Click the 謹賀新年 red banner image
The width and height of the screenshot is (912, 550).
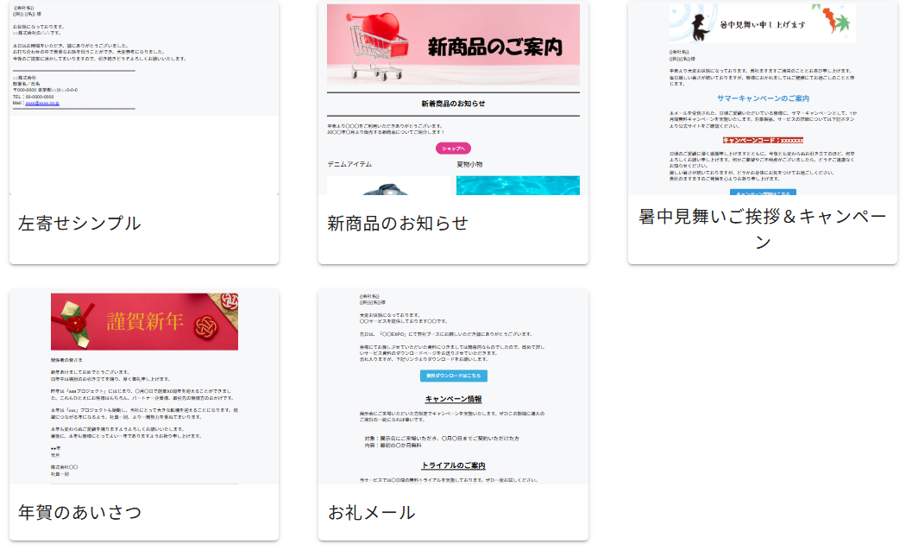pos(144,322)
